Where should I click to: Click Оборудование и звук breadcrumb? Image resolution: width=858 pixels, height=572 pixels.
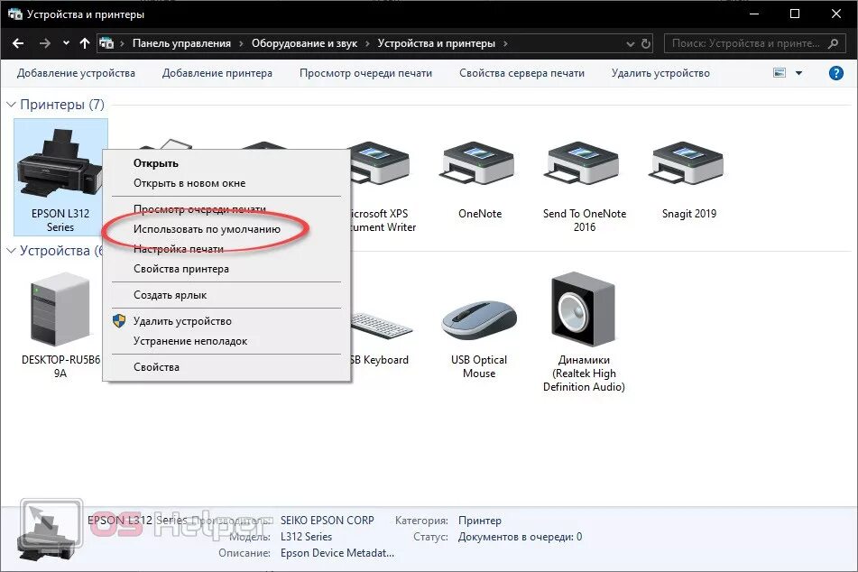pyautogui.click(x=304, y=43)
